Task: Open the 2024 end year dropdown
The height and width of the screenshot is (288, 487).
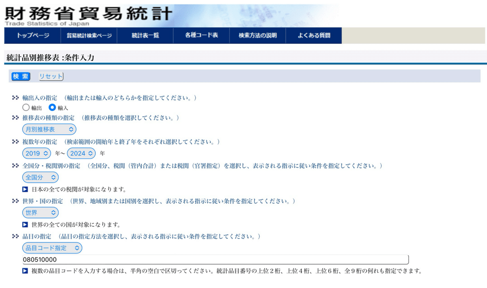Action: [x=82, y=154]
